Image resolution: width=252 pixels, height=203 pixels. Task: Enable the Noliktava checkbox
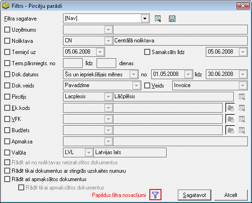coord(7,41)
